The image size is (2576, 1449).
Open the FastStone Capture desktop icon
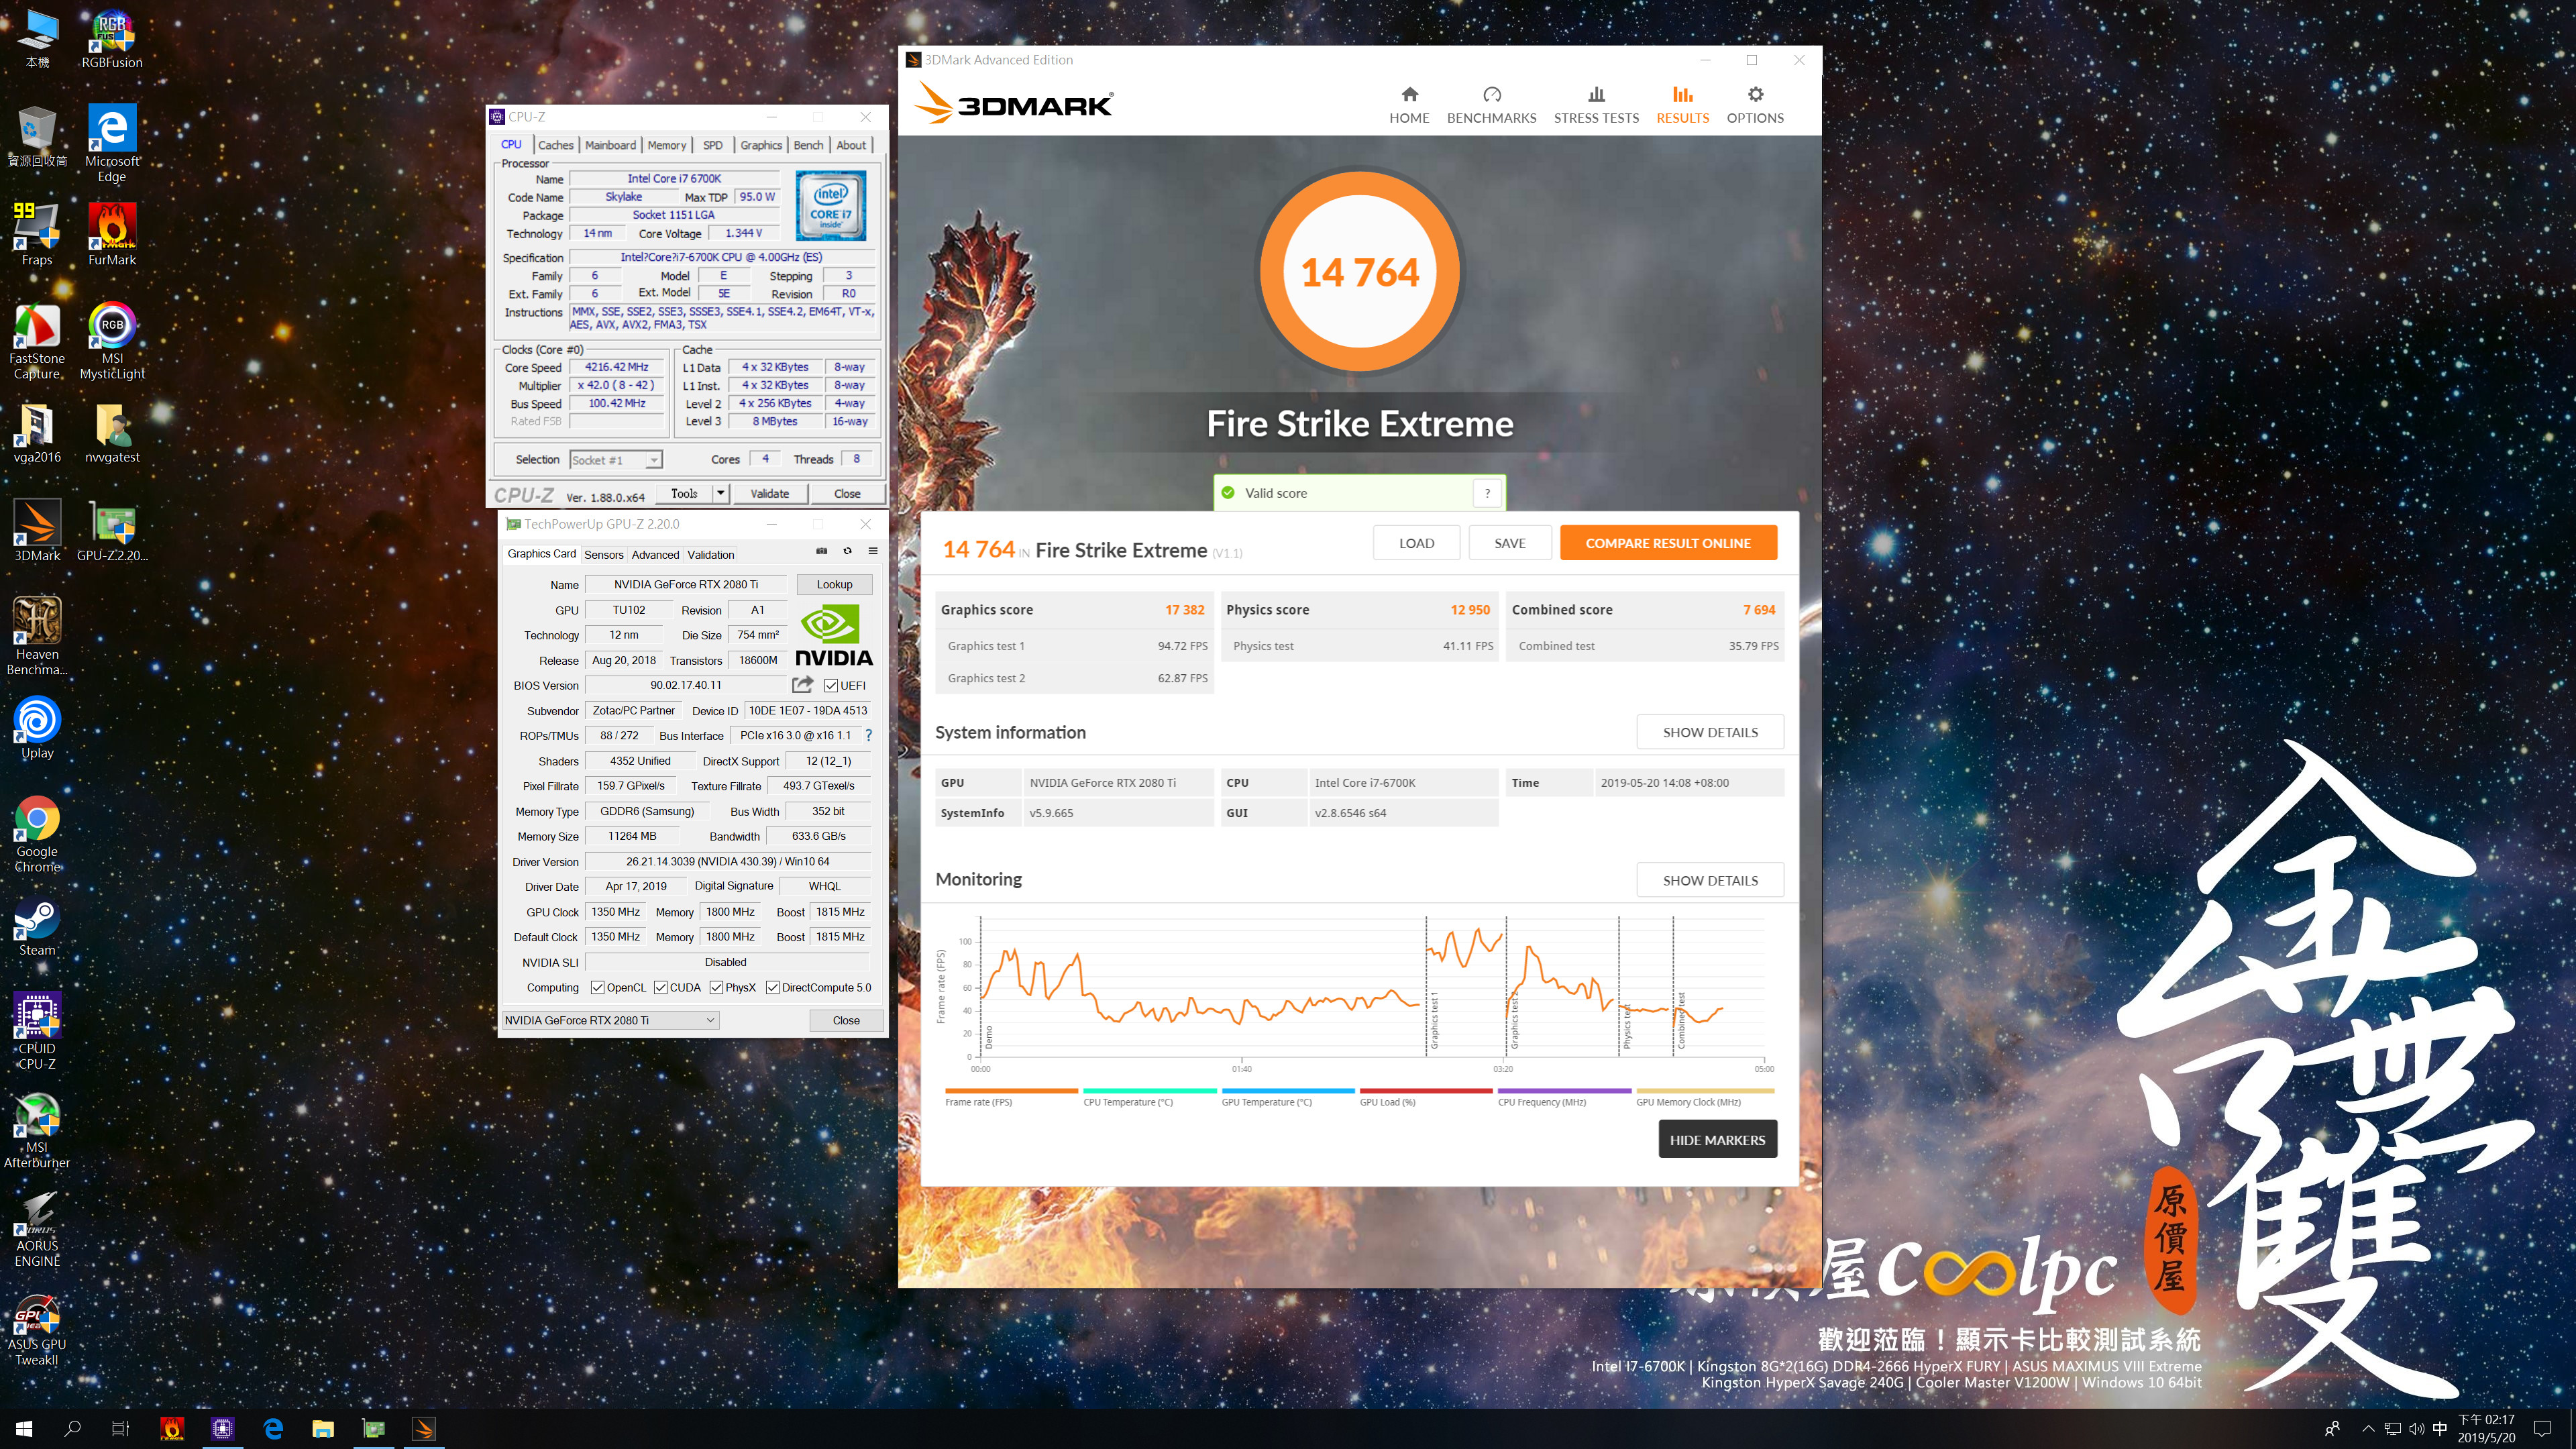[37, 341]
